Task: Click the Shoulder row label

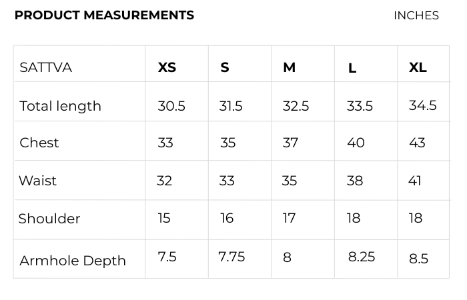Action: [x=49, y=219]
